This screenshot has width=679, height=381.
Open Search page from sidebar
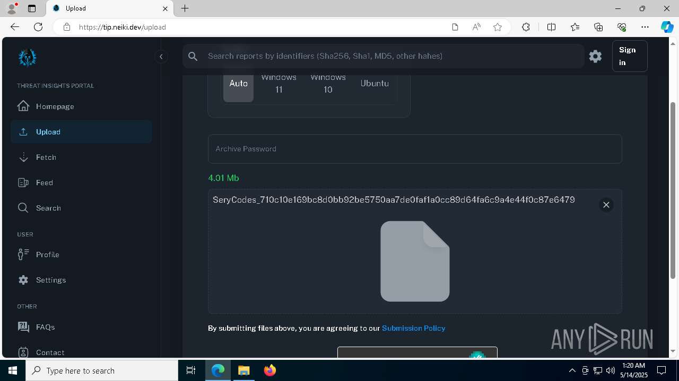[x=81, y=208]
